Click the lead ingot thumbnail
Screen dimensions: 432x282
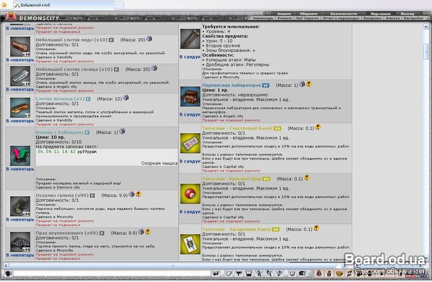tap(20, 76)
